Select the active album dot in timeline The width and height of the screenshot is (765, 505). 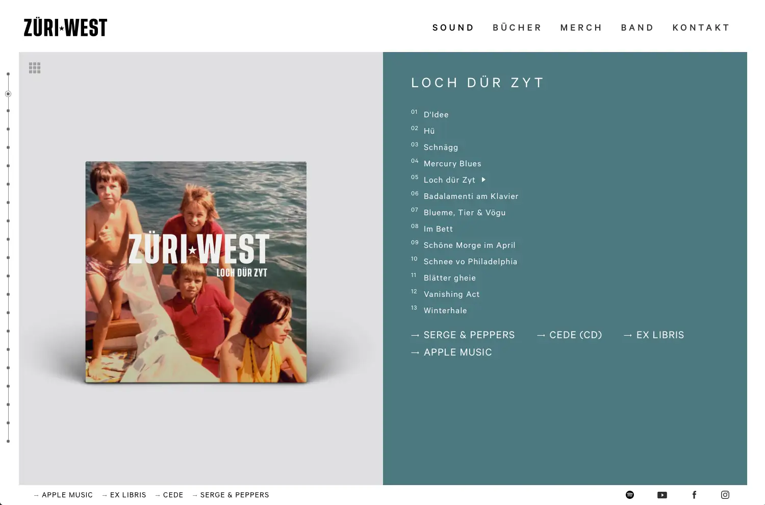click(x=8, y=94)
